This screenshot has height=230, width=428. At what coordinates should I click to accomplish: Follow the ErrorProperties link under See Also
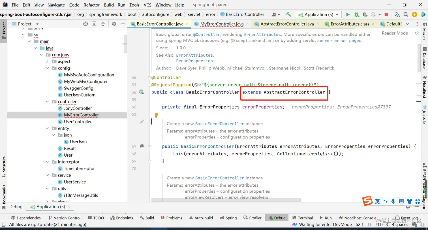coord(194,61)
